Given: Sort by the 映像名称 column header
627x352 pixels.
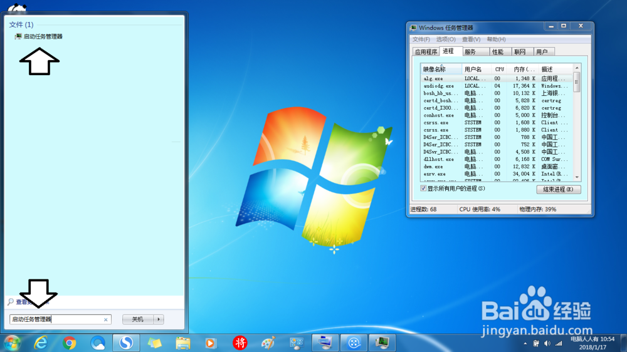Looking at the screenshot, I should pyautogui.click(x=441, y=69).
